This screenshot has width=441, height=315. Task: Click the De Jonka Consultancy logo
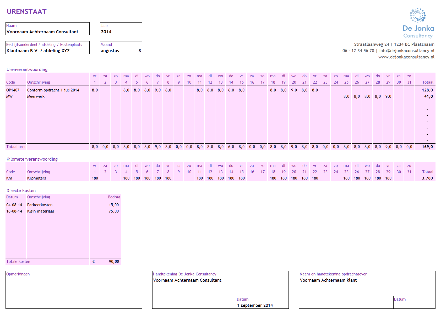[x=418, y=24]
